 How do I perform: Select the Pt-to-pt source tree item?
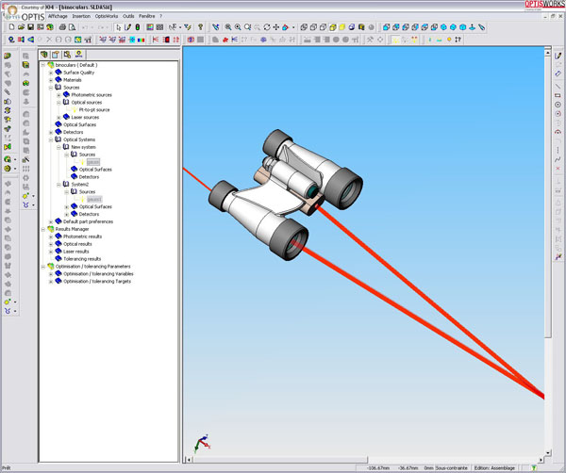93,110
